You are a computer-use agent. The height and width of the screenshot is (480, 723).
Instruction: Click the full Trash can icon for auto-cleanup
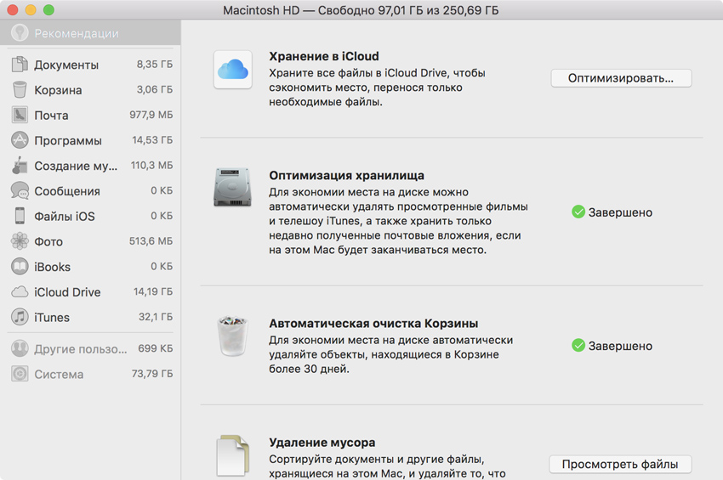232,335
